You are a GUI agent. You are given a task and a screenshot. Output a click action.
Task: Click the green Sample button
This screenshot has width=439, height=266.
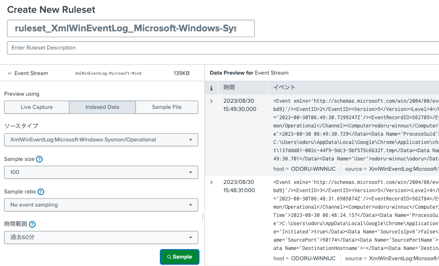(180, 257)
